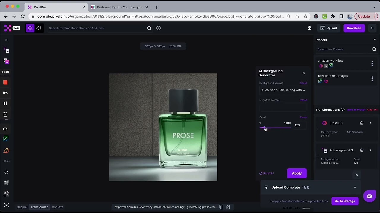Open the add-ons puzzle icon in PixelBin toolbar

tap(39, 28)
